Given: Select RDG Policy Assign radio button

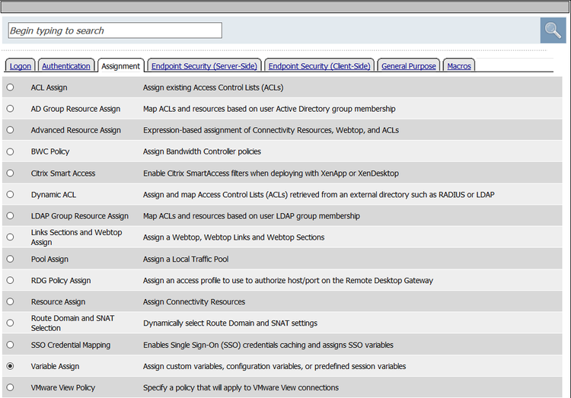Looking at the screenshot, I should coord(10,280).
